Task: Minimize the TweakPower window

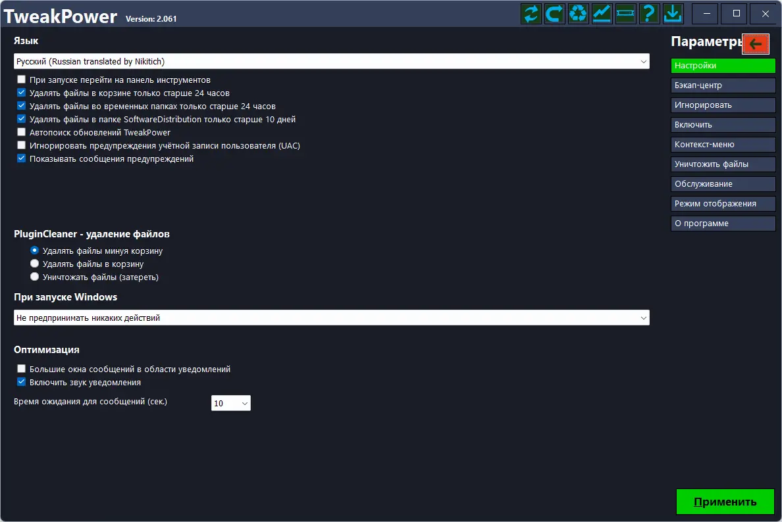Action: coord(706,13)
